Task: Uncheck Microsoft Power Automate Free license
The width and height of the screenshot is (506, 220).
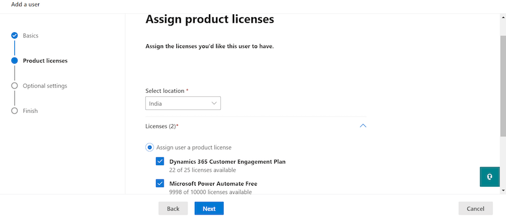Action: [x=160, y=184]
